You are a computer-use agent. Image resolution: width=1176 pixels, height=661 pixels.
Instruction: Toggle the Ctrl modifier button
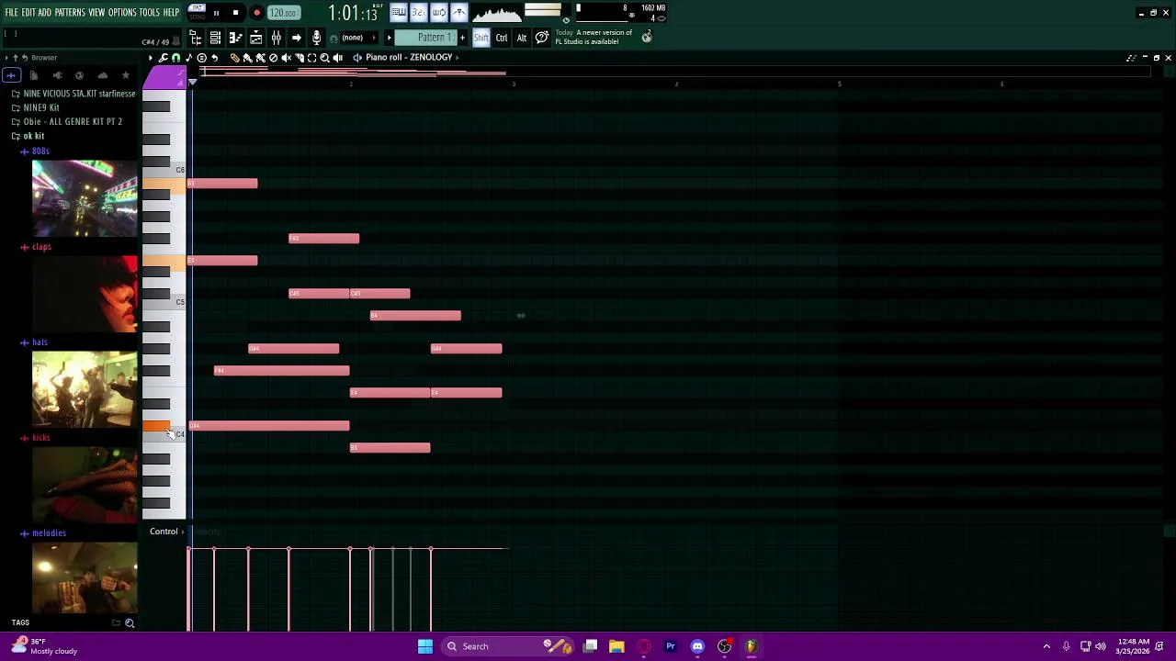tap(502, 38)
